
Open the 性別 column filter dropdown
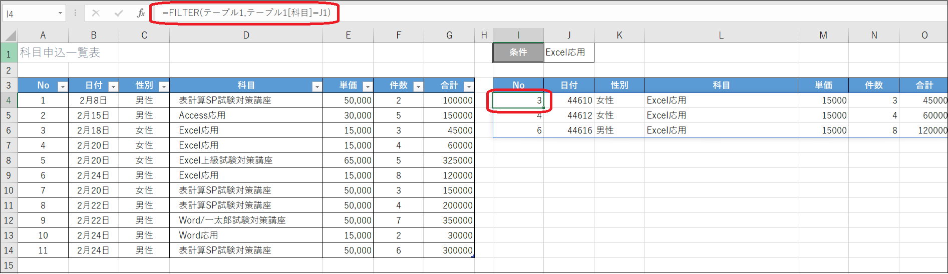tap(164, 86)
